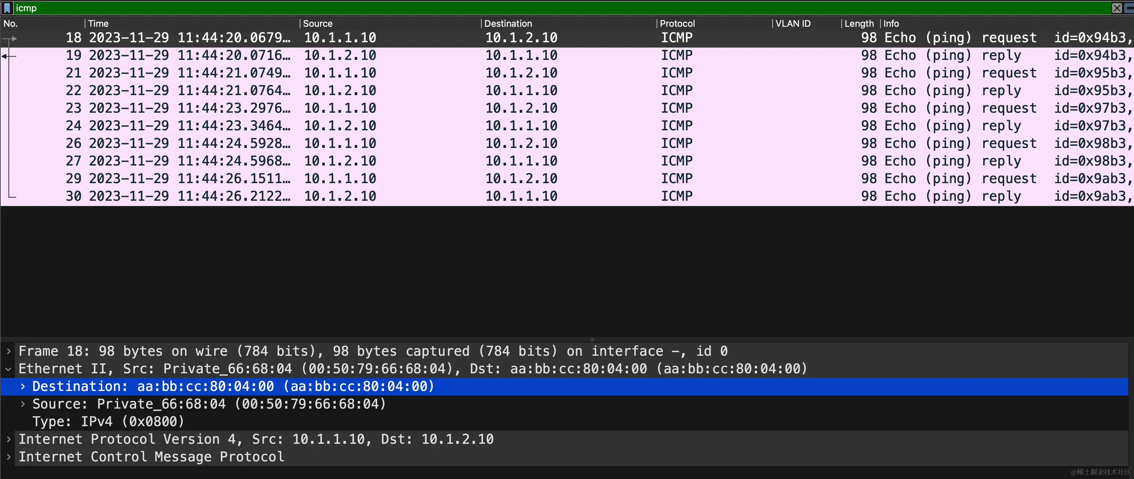The image size is (1134, 479).
Task: Click the display filter bookmark icon
Action: [7, 8]
